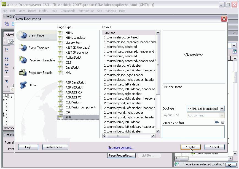239x169 pixels.
Task: Click the Layout list vertical scrollbar thumb
Action: (x=158, y=65)
